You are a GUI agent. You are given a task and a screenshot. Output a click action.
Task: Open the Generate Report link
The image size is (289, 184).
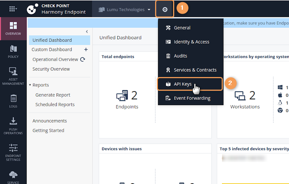(53, 95)
